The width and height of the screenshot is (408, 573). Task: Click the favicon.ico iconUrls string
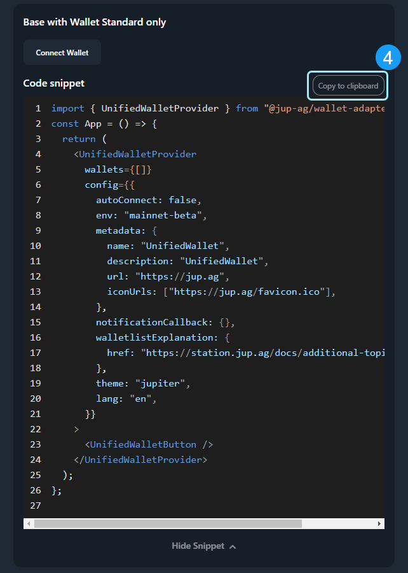(x=248, y=292)
